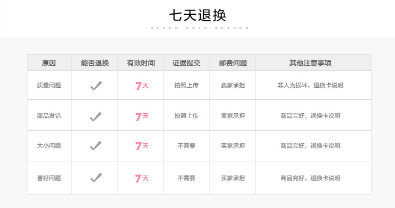The width and height of the screenshot is (395, 208).
Task: Click 买家承担 in the 喜好问题 row
Action: pyautogui.click(x=232, y=178)
